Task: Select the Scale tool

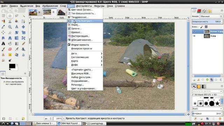Action: [x=23, y=32]
